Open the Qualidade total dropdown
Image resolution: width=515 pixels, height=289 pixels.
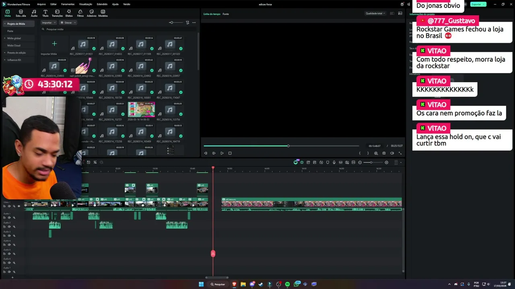[x=375, y=13]
